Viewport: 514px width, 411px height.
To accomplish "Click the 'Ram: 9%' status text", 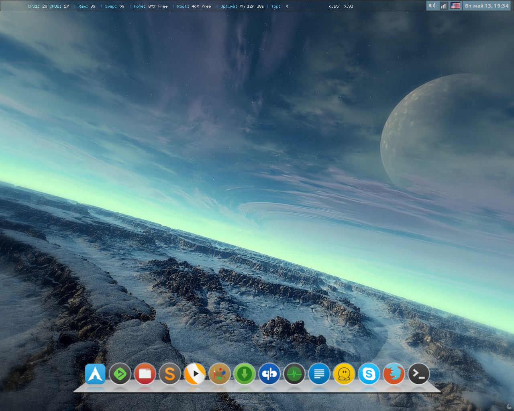I will click(x=87, y=6).
